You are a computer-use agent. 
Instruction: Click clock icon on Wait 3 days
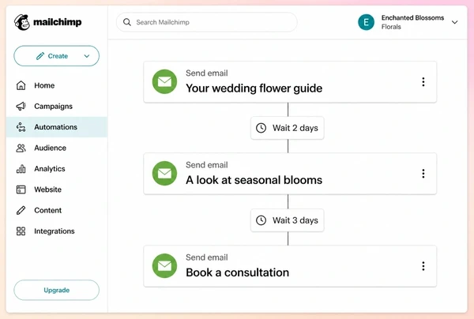click(261, 220)
